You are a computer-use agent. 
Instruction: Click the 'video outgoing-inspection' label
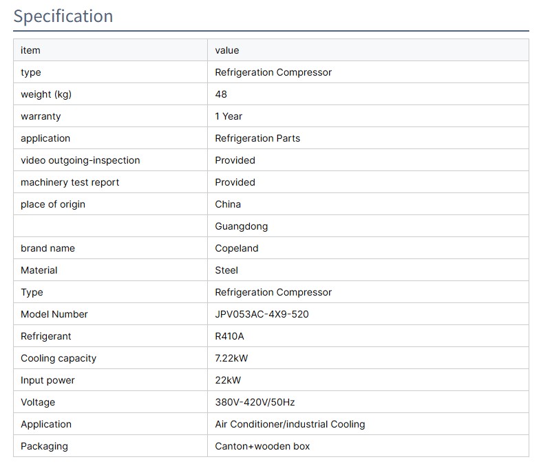80,160
